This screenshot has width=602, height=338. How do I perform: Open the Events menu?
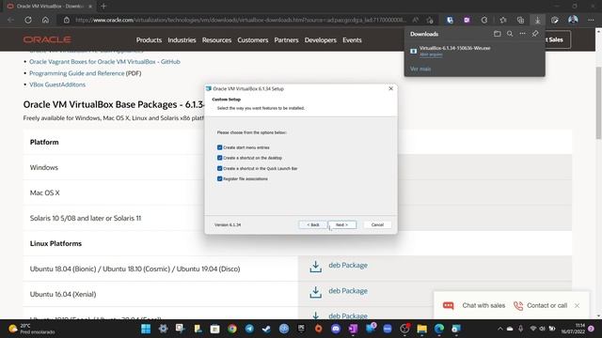(x=352, y=39)
